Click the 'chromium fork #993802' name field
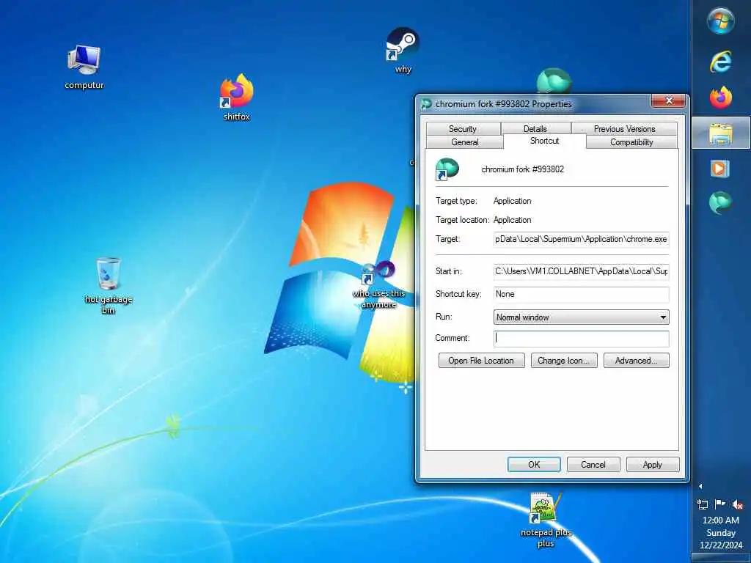Image resolution: width=751 pixels, height=563 pixels. 522,169
